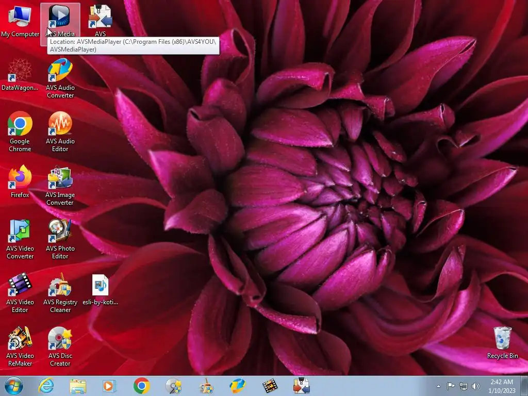Image resolution: width=528 pixels, height=396 pixels.
Task: Open the Action Center flag icon
Action: [x=451, y=386]
